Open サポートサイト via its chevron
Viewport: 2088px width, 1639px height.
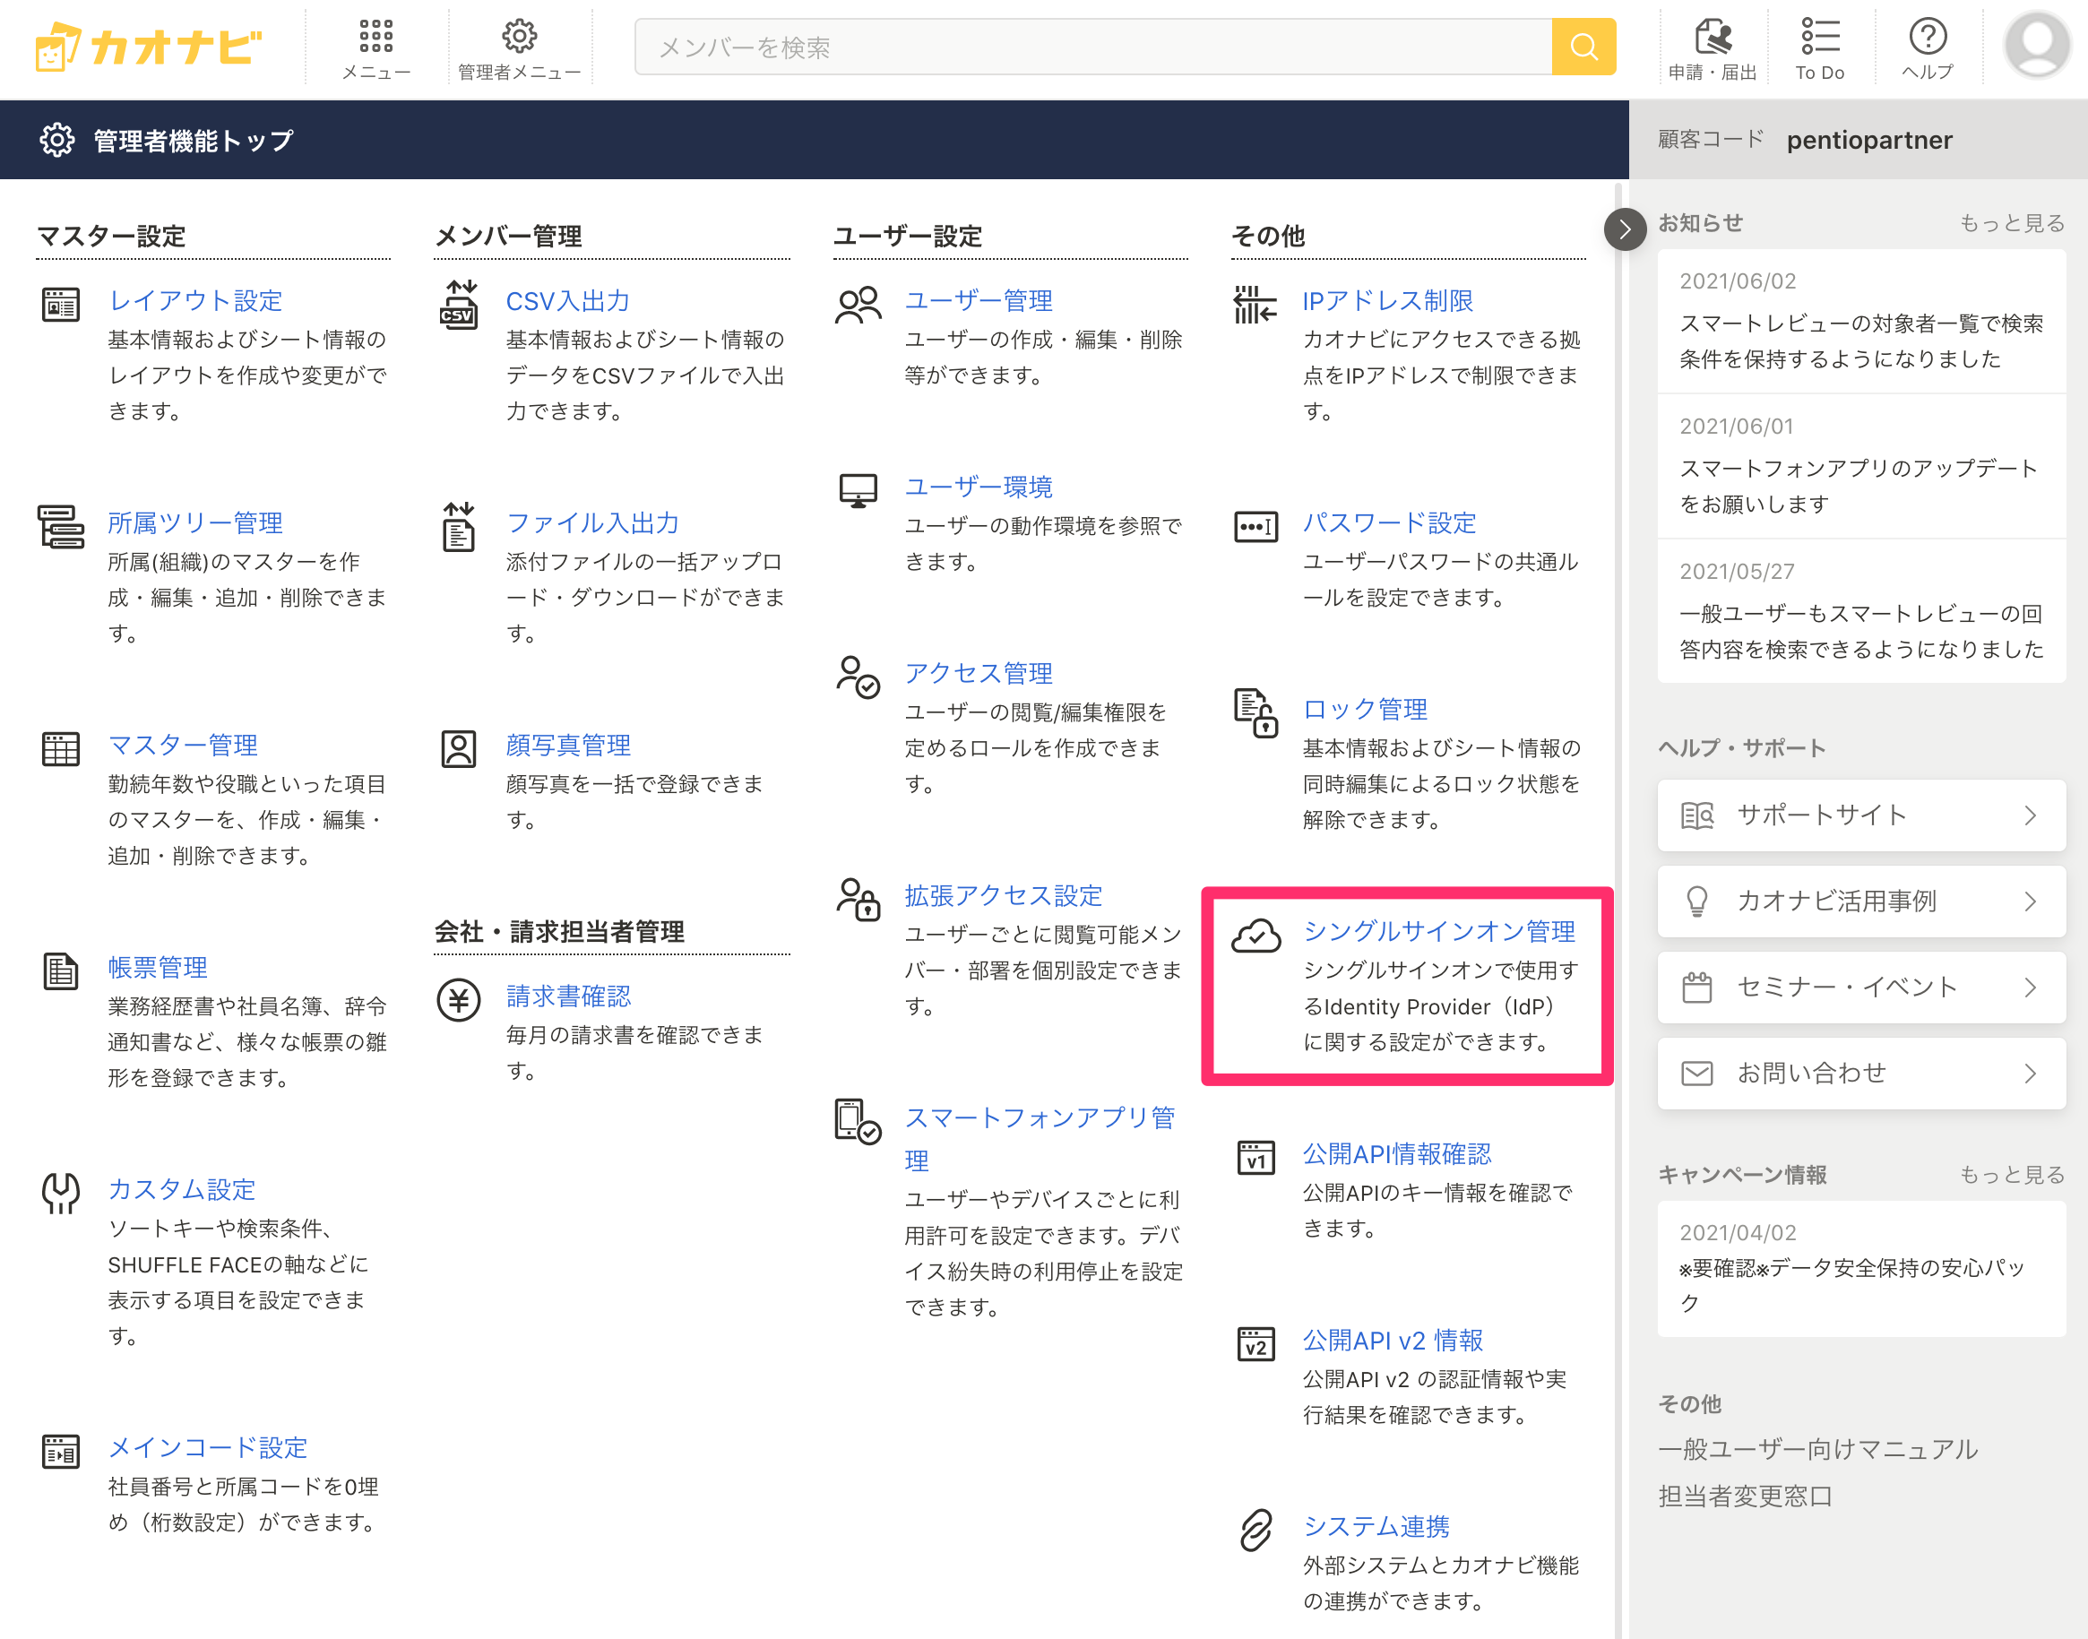tap(2030, 815)
